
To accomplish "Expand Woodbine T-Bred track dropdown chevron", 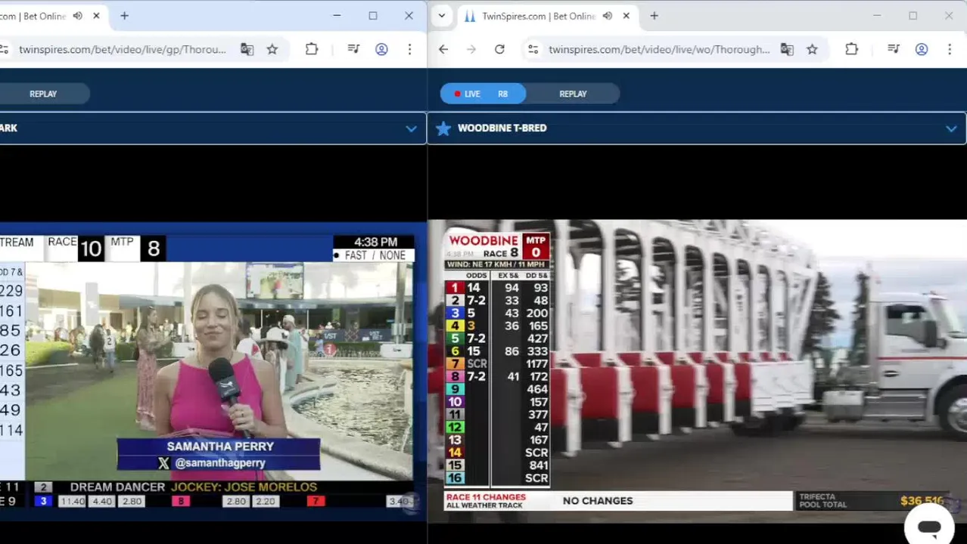I will (951, 128).
